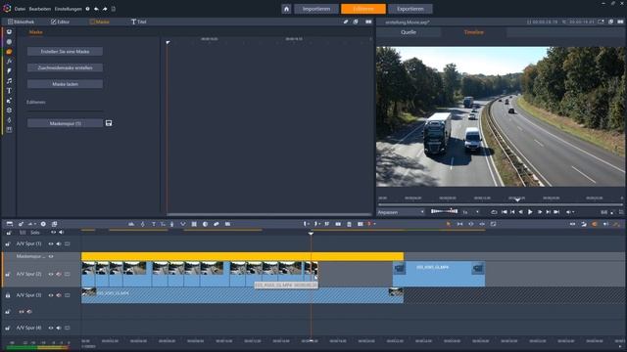Open the Datei menu
This screenshot has width=627, height=352.
tap(20, 9)
